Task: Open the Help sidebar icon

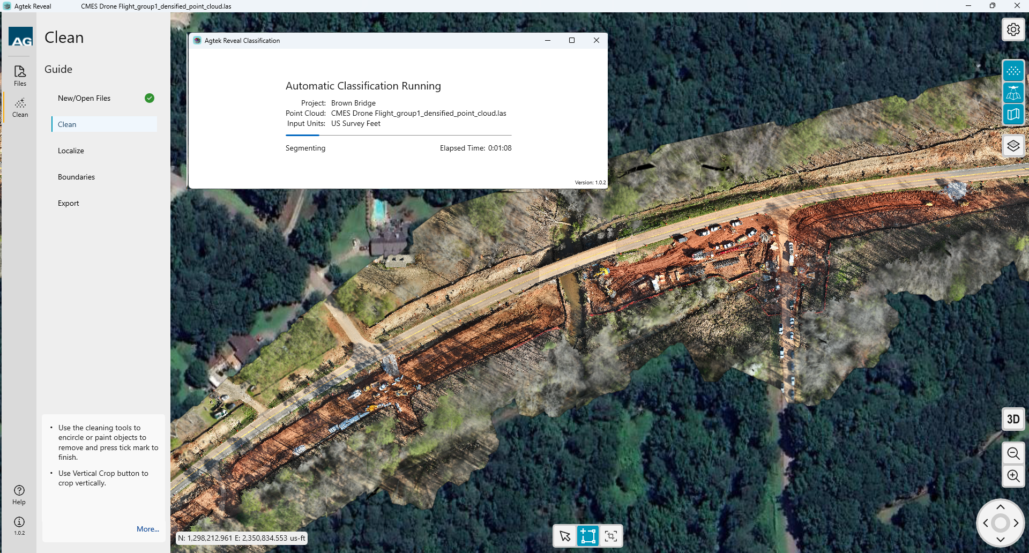Action: (x=19, y=495)
